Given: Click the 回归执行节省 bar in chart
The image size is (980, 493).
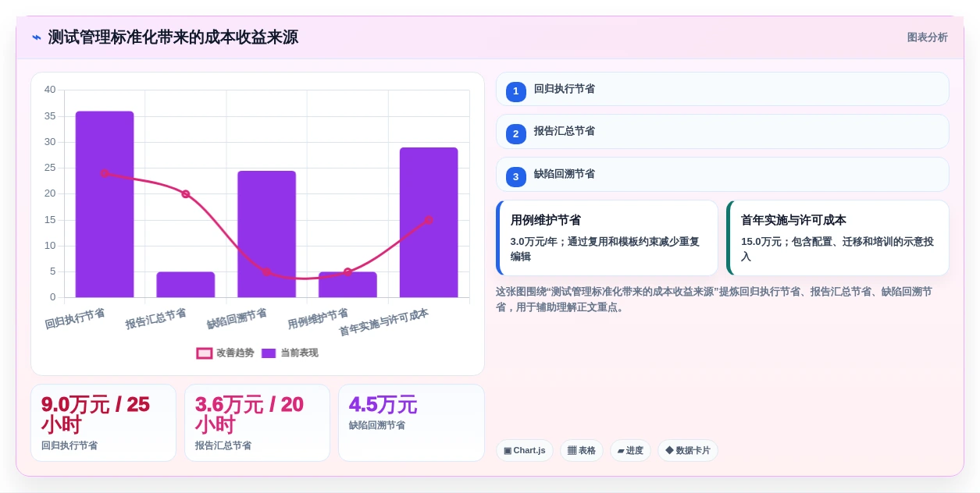Looking at the screenshot, I should coord(105,204).
